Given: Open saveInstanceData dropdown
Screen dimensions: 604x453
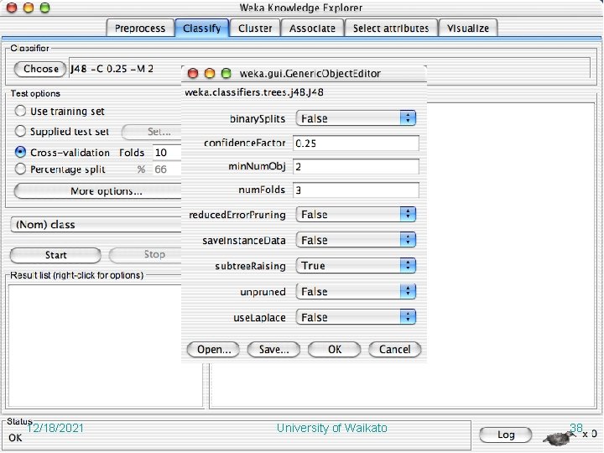Looking at the screenshot, I should click(x=356, y=240).
